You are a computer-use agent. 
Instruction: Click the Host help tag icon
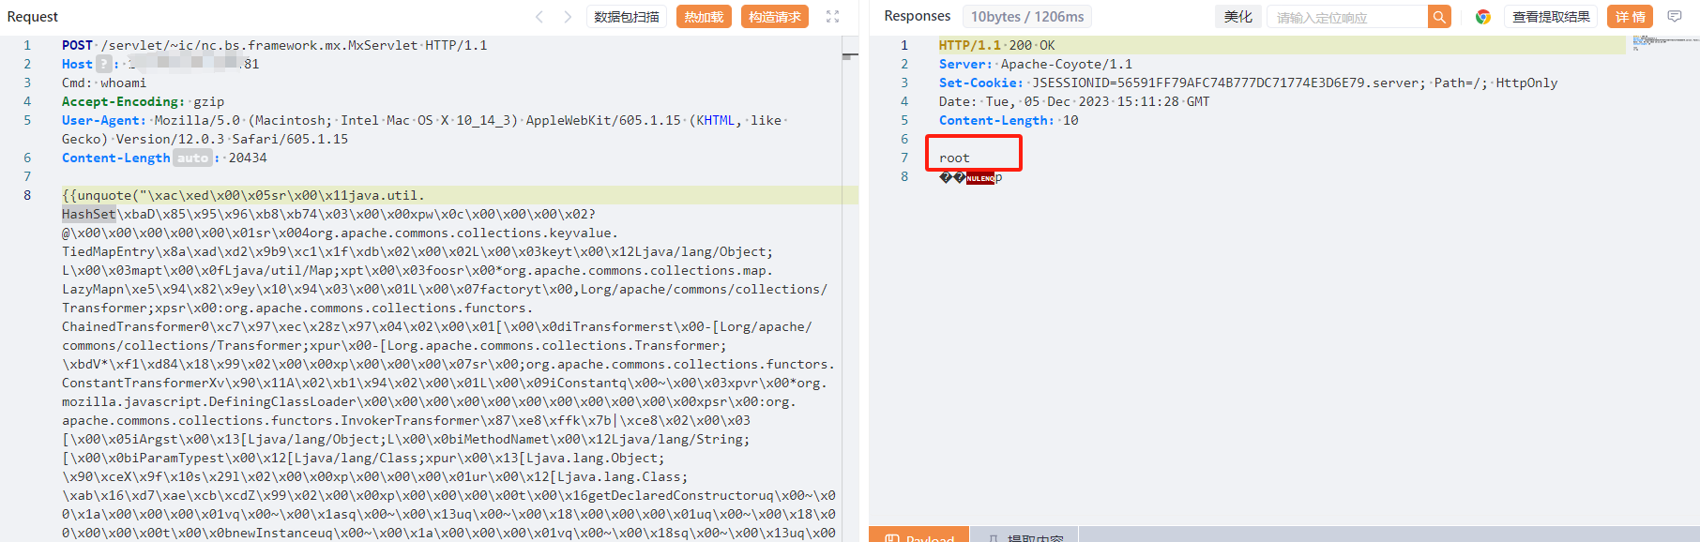(104, 64)
